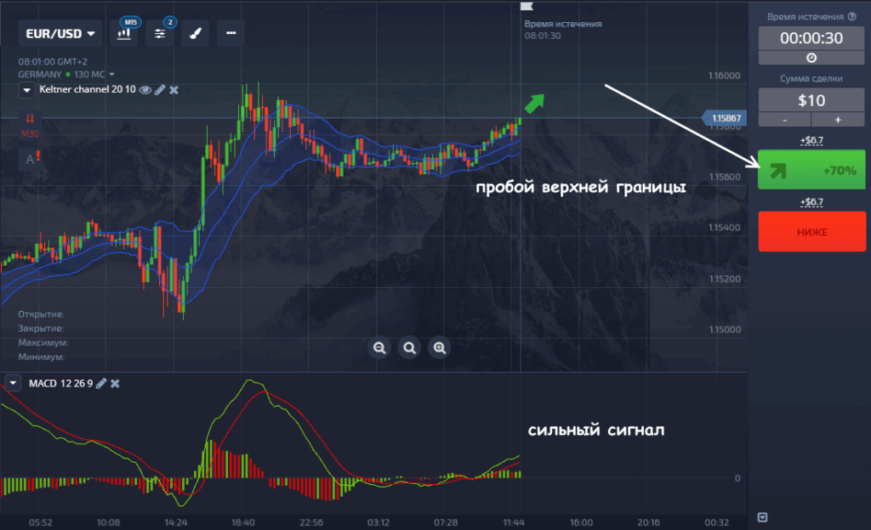The image size is (871, 530).
Task: Click the green +70% higher button
Action: coord(811,169)
